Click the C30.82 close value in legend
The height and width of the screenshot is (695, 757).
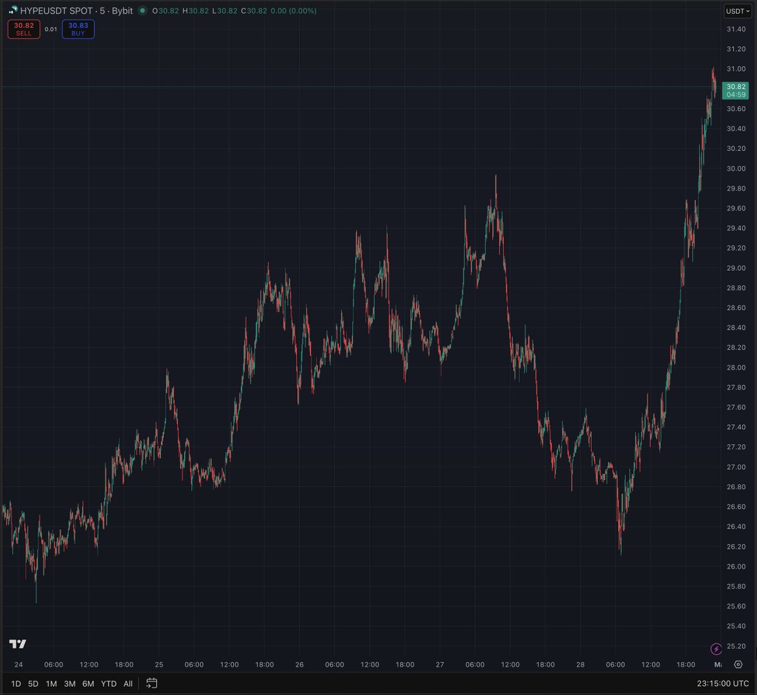coord(254,11)
